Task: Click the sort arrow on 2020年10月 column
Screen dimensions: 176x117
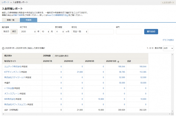Action: pyautogui.click(x=118, y=61)
